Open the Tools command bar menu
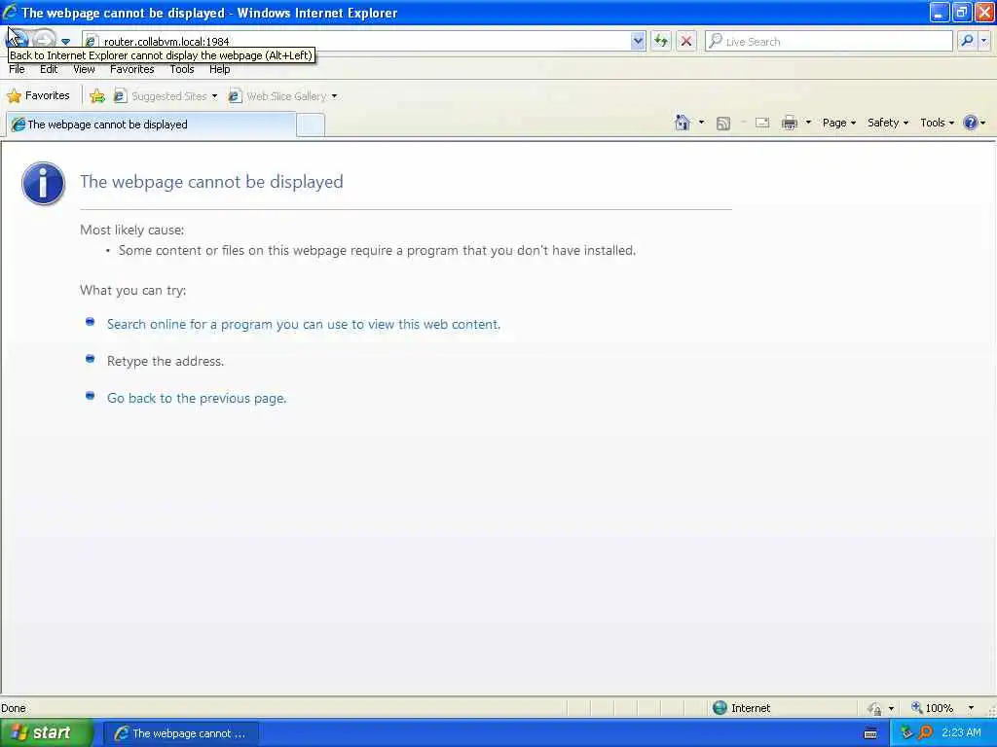 click(938, 123)
